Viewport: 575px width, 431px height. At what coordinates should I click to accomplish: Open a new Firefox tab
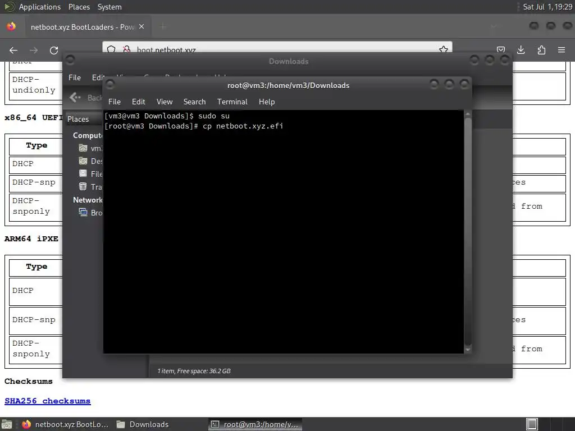[163, 26]
